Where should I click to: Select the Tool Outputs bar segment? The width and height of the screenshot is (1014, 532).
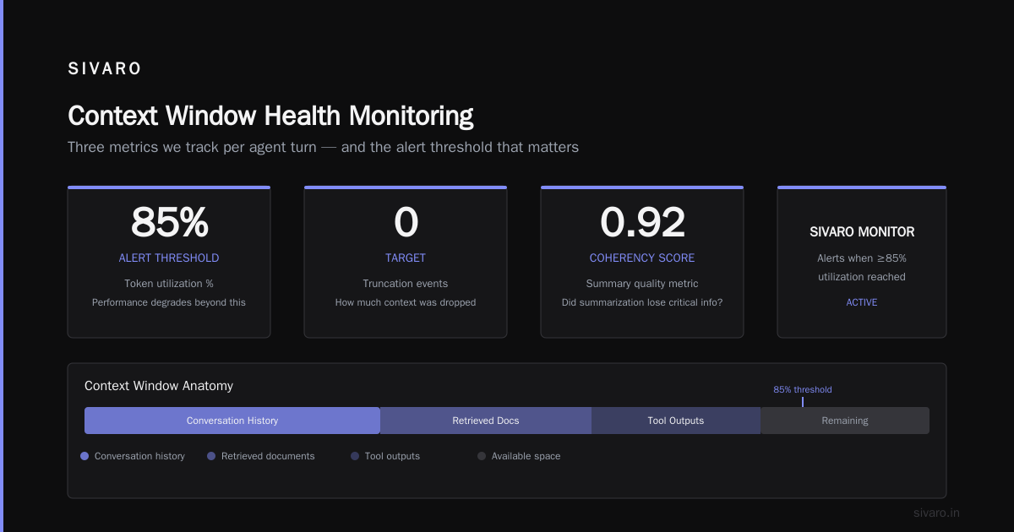676,421
